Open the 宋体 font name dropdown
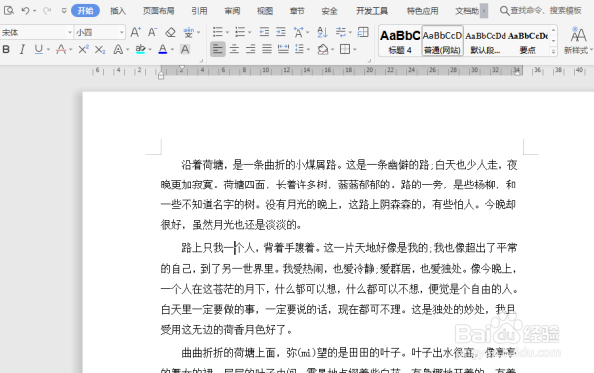The image size is (594, 373). click(70, 33)
